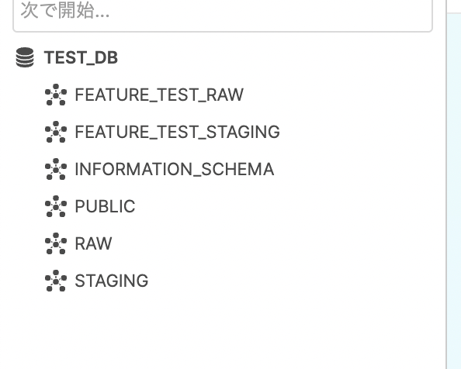Click the FEATURE_TEST_STAGING schema icon

point(56,132)
